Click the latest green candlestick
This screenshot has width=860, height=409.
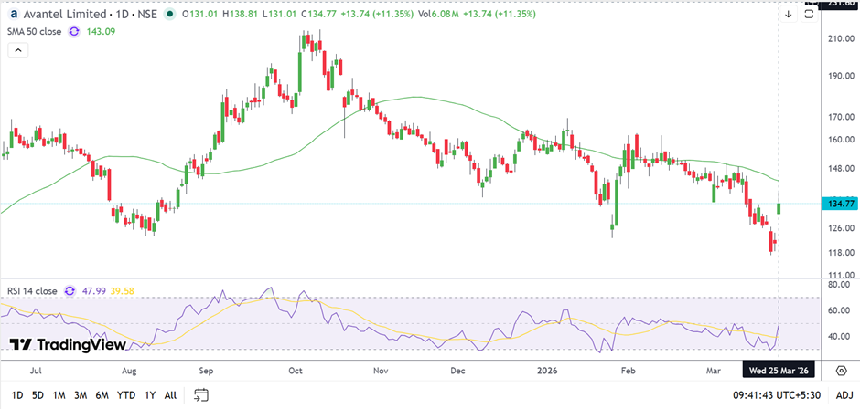[779, 207]
